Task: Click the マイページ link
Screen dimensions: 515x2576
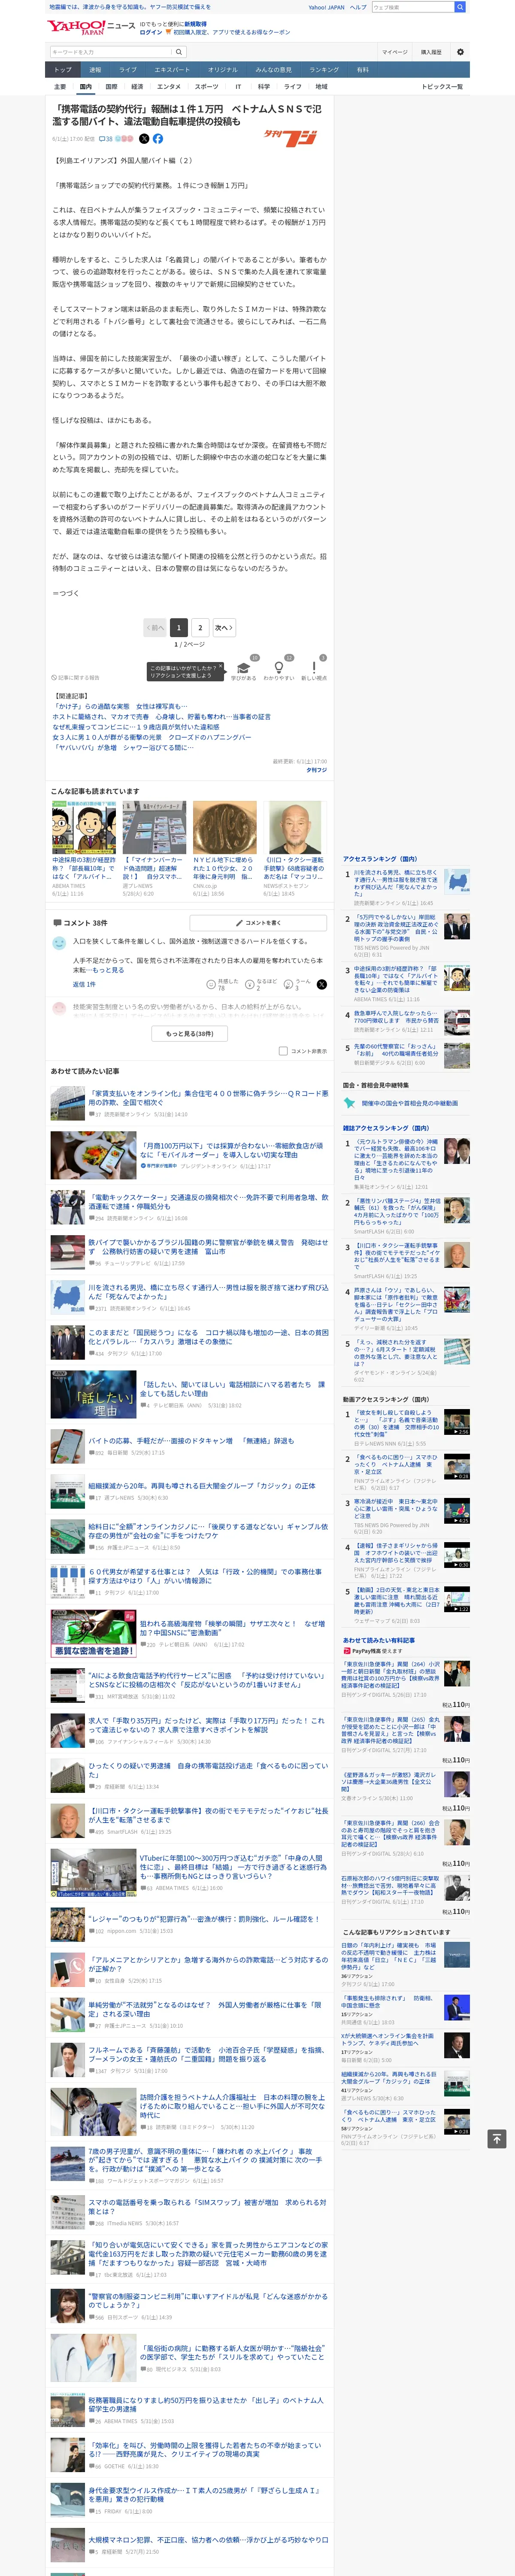Action: tap(394, 52)
